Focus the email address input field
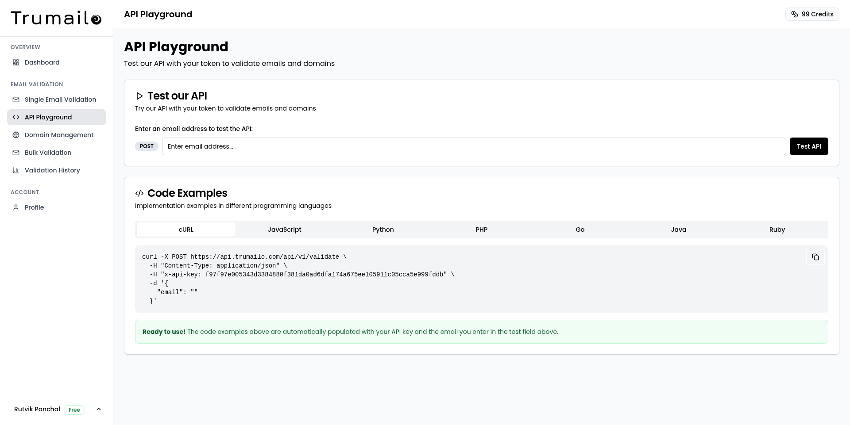Image resolution: width=850 pixels, height=425 pixels. point(474,146)
